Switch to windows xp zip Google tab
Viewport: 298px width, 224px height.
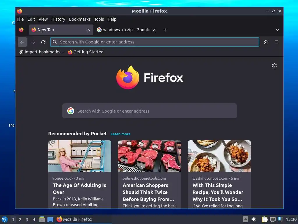[126, 30]
